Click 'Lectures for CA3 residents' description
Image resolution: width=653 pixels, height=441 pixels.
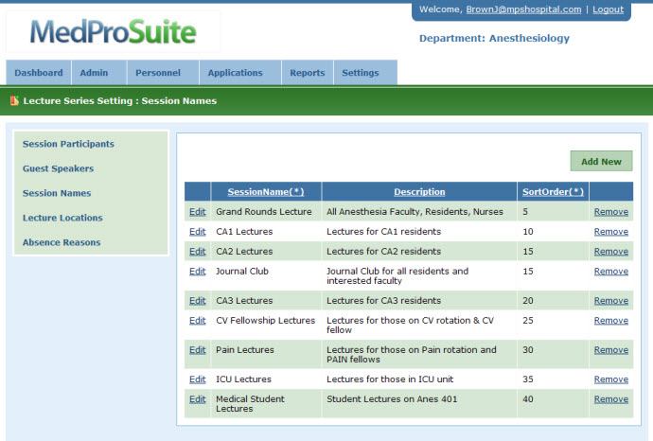click(383, 301)
